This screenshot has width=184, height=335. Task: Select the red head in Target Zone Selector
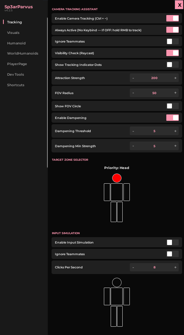pyautogui.click(x=117, y=178)
